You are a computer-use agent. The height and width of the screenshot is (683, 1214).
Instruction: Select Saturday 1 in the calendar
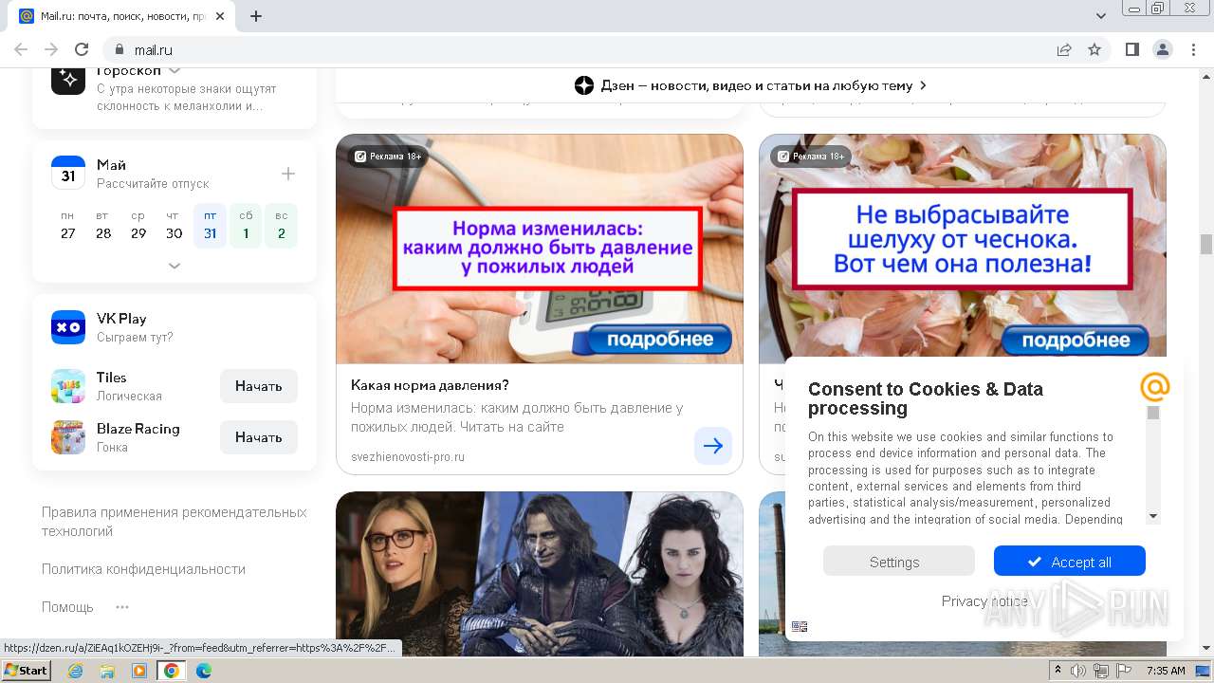[246, 225]
